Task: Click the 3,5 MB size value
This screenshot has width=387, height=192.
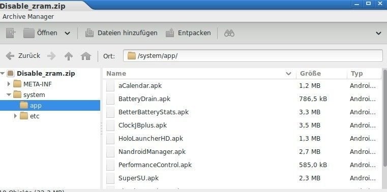Action: click(x=310, y=125)
